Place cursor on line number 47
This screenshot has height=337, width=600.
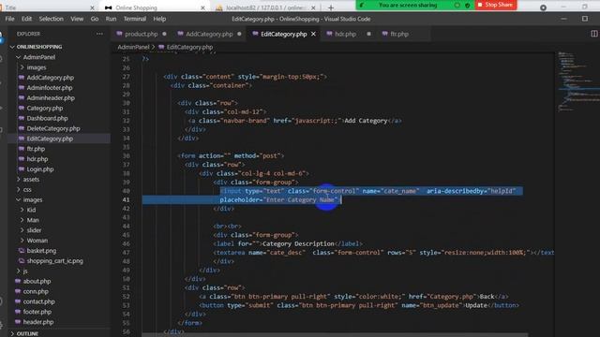coord(127,253)
